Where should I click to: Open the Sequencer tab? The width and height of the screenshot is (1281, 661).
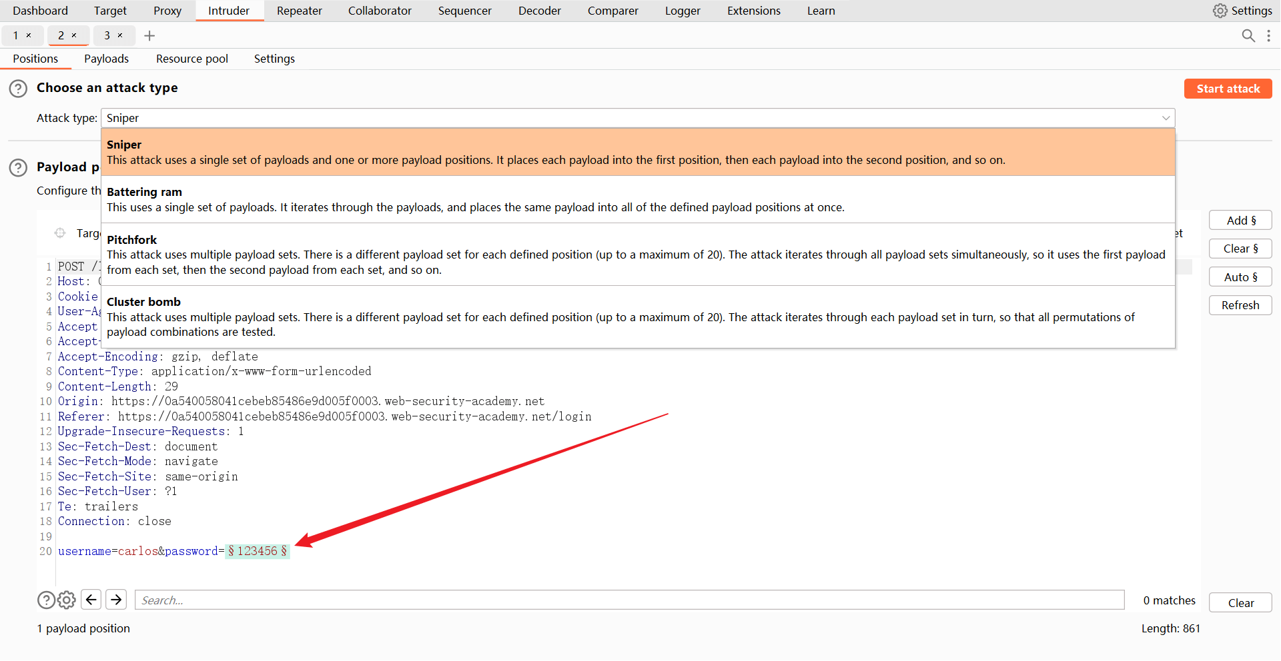465,11
